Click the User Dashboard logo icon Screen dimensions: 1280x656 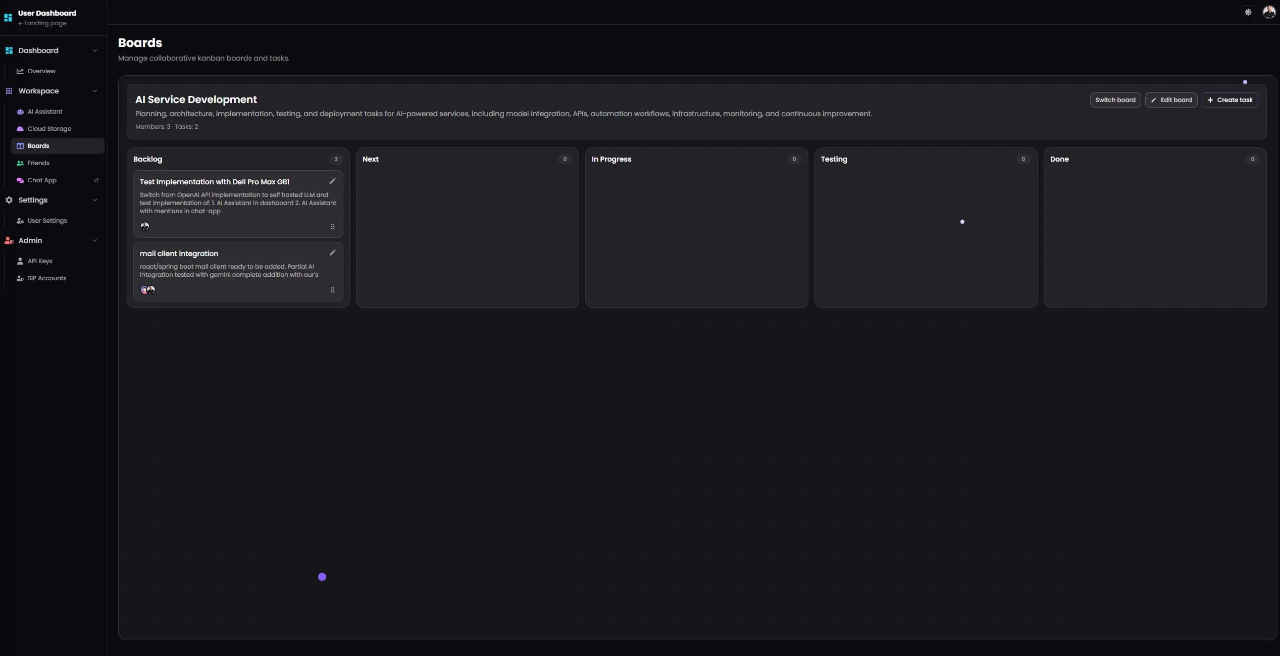[x=8, y=18]
